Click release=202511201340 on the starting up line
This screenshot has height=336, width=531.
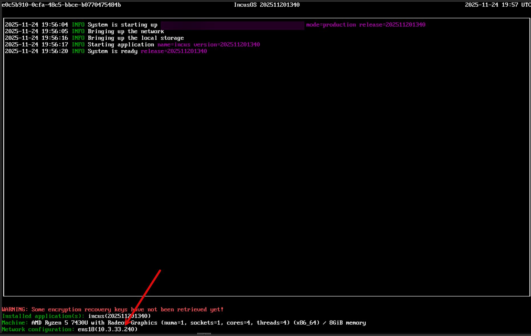392,25
